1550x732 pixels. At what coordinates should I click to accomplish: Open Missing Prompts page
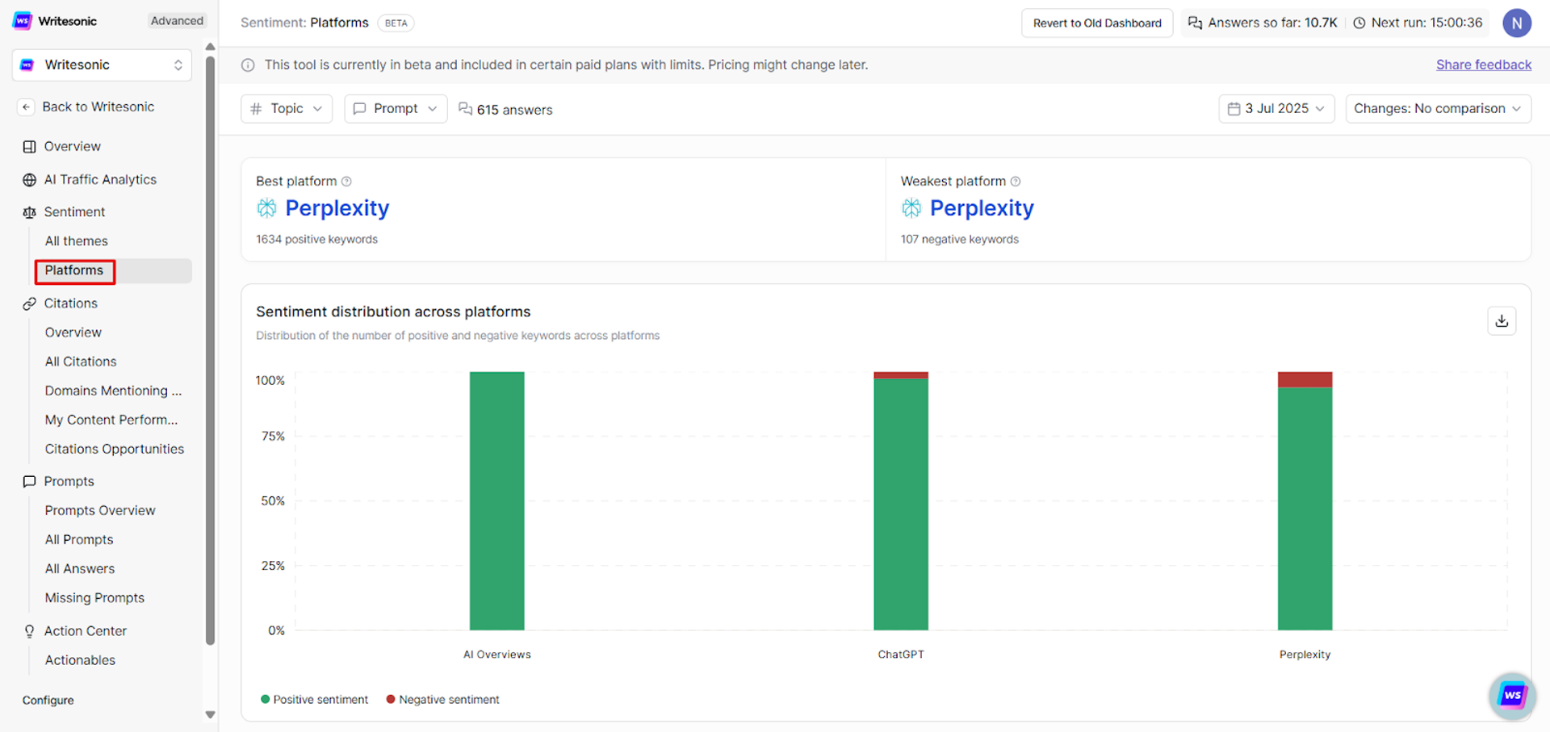point(94,597)
